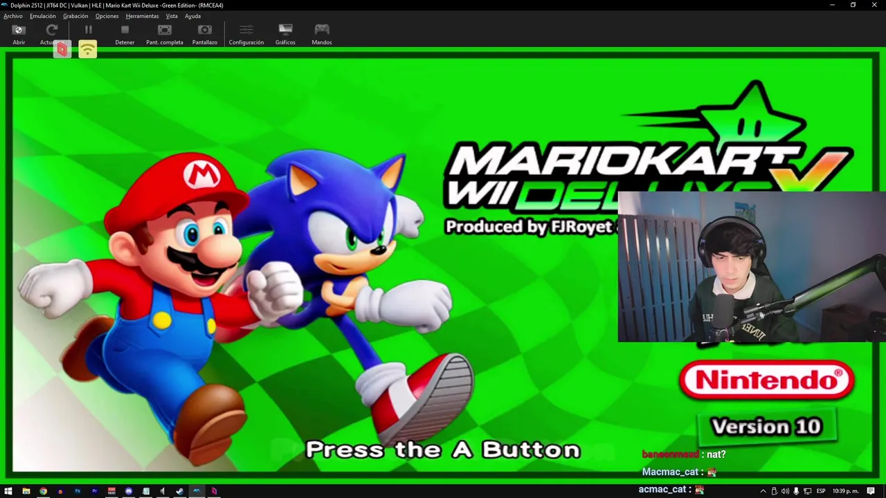Open the Opciones menu
The image size is (886, 498).
click(x=107, y=16)
